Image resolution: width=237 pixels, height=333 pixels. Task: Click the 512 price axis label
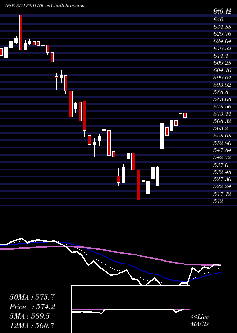219,201
